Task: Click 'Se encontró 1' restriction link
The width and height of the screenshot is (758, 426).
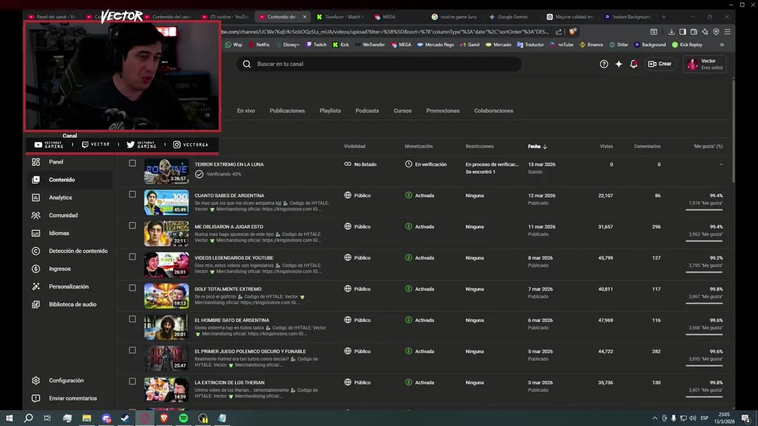Action: 480,172
